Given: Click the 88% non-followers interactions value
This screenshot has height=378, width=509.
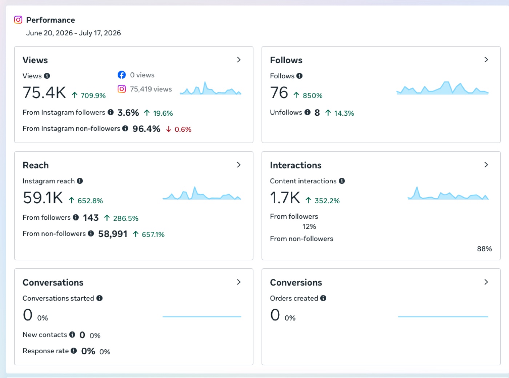Looking at the screenshot, I should [x=484, y=249].
